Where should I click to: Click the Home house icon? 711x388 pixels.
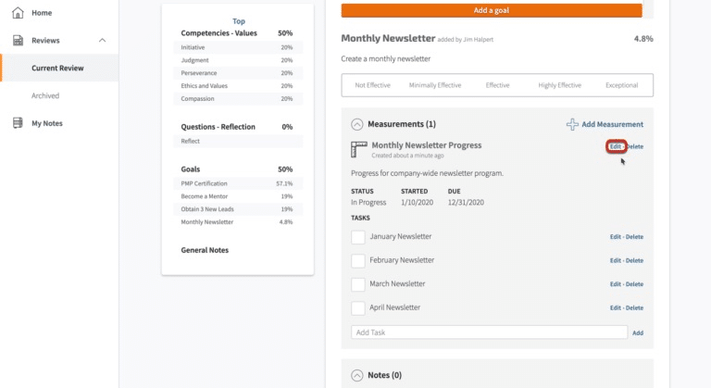point(18,13)
